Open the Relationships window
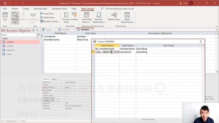This screenshot has width=219, height=123. (x=114, y=16)
